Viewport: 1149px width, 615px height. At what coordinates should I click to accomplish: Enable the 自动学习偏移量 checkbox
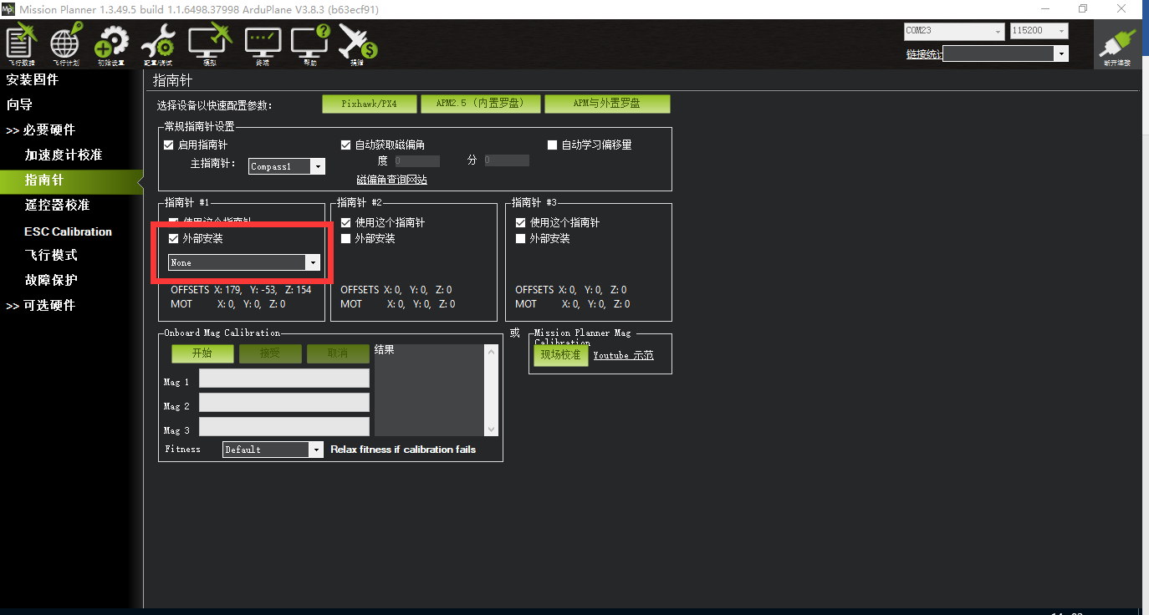coord(552,145)
